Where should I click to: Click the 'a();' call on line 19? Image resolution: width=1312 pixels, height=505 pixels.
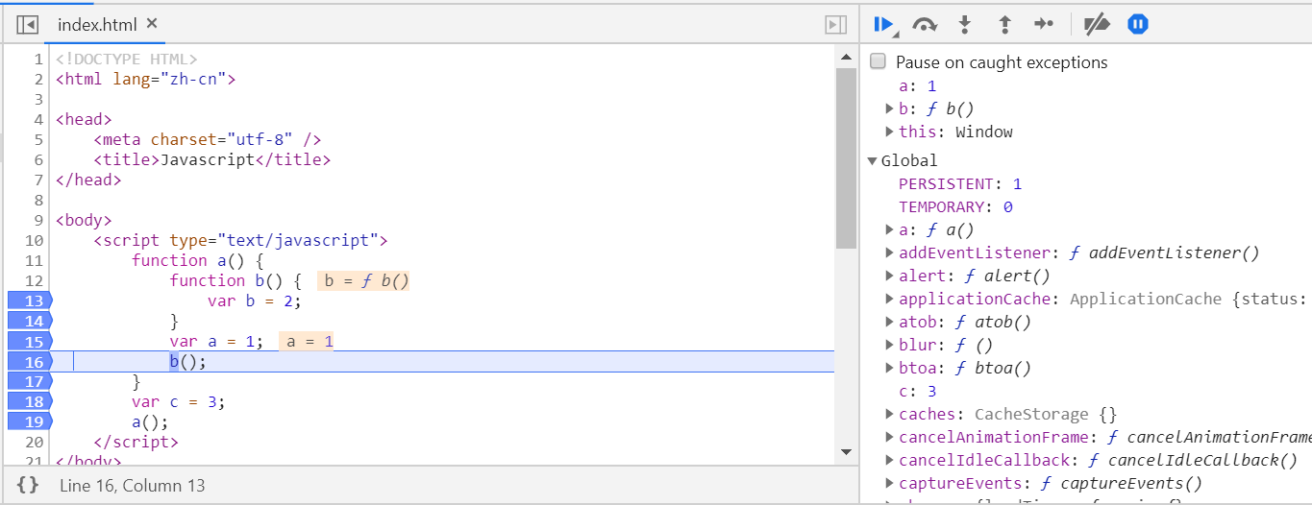tap(151, 421)
